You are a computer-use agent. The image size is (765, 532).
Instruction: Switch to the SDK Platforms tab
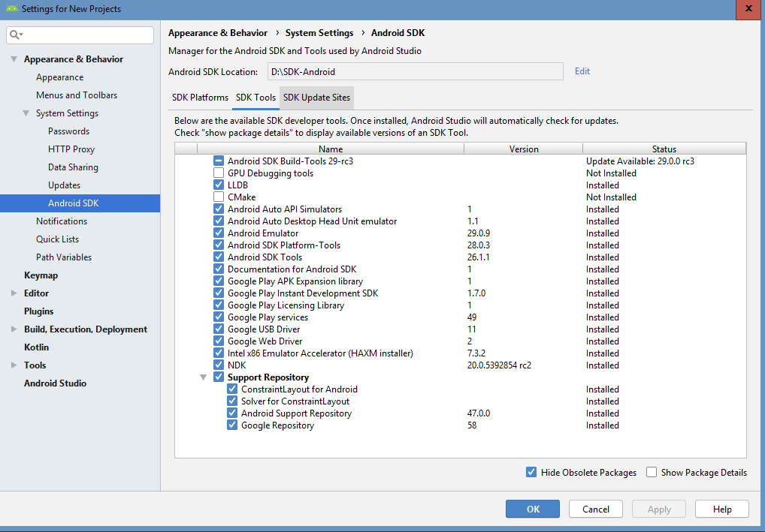tap(200, 98)
